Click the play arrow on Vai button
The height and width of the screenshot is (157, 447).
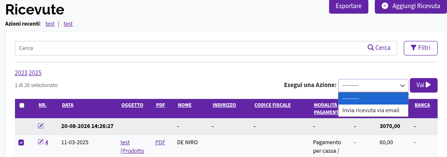[428, 85]
